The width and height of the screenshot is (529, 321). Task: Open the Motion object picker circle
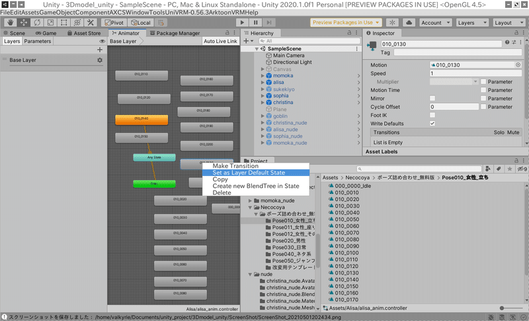pos(518,65)
